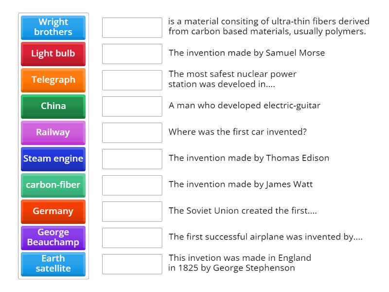389x292 pixels.
Task: Click the answer box beside James Watt question
Action: 132,185
